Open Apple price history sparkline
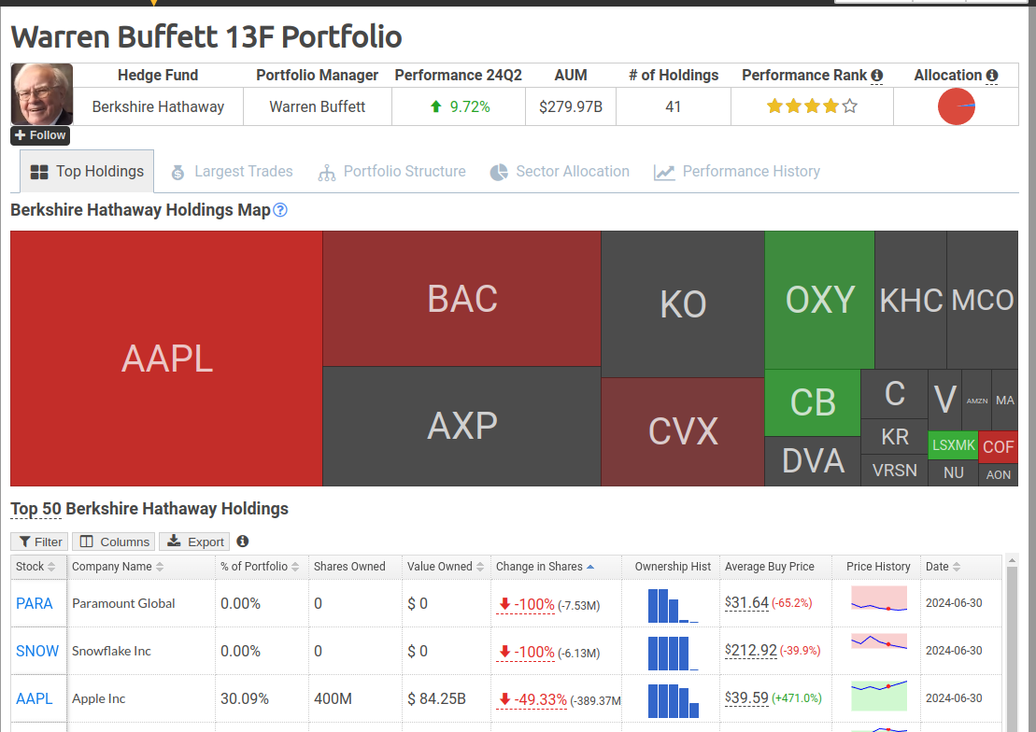This screenshot has height=732, width=1036. tap(879, 695)
